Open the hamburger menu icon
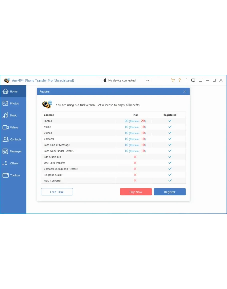This screenshot has height=289, width=227. [x=200, y=80]
